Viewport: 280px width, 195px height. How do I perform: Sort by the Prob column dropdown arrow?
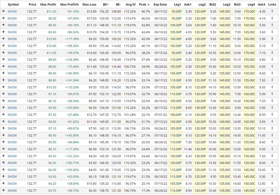148,5
